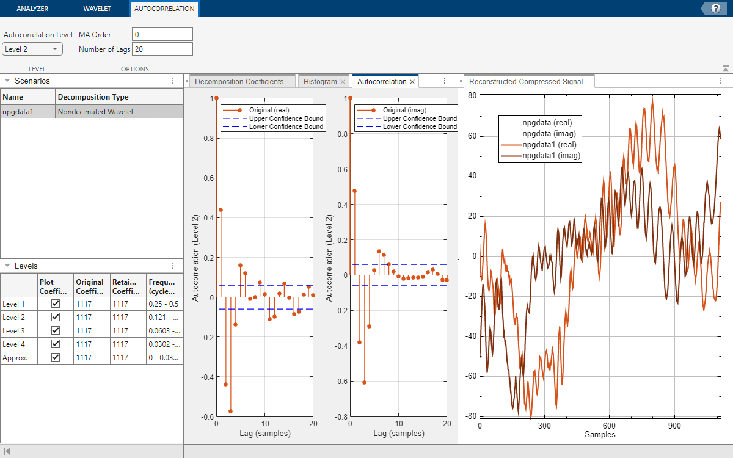Toggle the Level 3 plot coefficients checkbox
Screen dimensions: 733x458
(x=56, y=330)
